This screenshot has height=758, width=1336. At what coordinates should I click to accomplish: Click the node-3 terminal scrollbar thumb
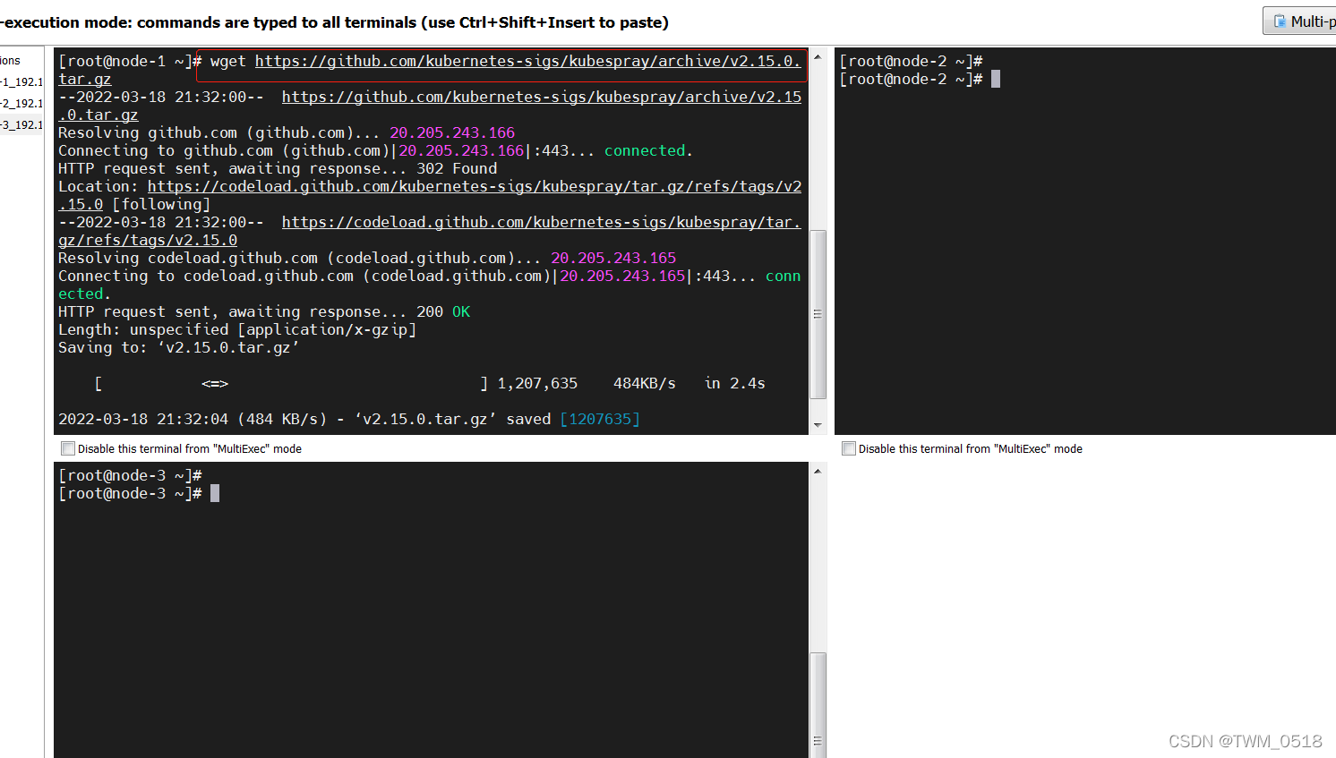coord(818,703)
